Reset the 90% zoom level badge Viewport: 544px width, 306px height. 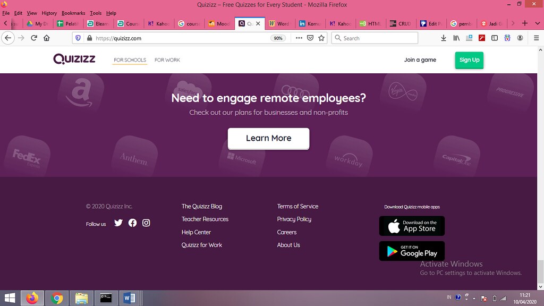click(278, 38)
